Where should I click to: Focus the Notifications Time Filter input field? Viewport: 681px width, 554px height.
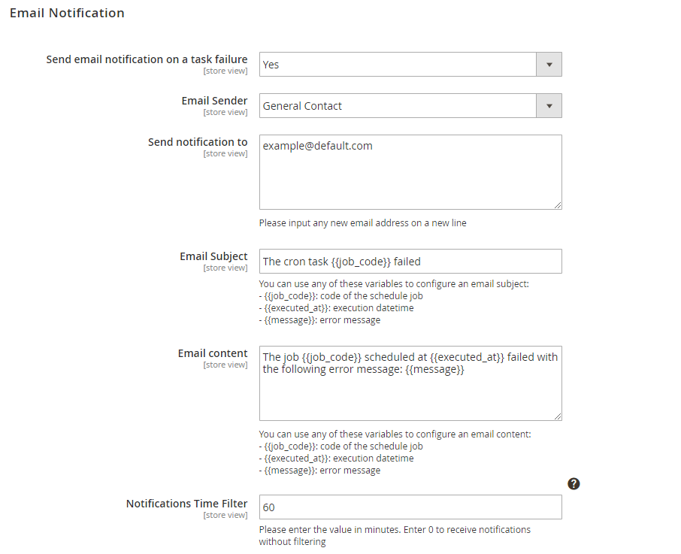point(410,507)
